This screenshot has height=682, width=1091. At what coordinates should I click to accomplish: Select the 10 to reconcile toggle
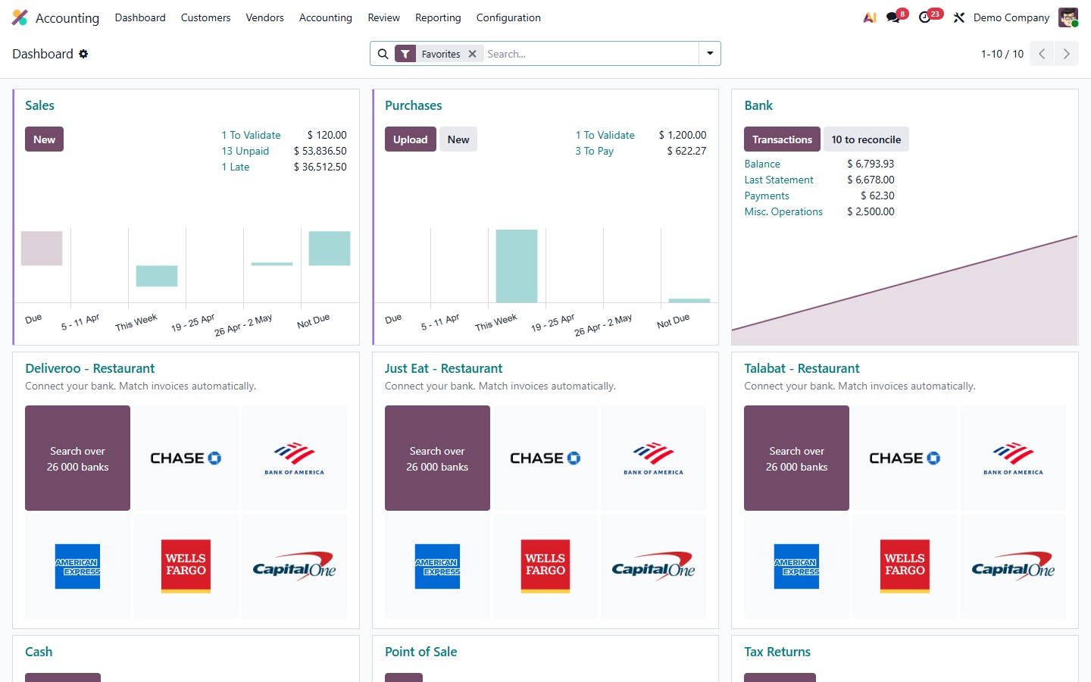(x=866, y=139)
